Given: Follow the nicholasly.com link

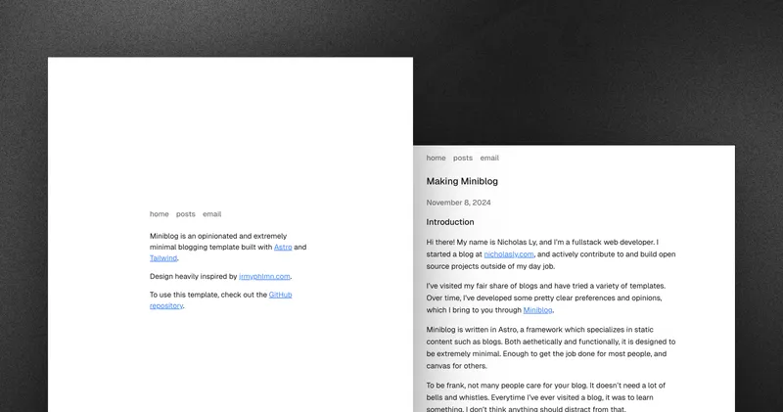Looking at the screenshot, I should pos(508,254).
